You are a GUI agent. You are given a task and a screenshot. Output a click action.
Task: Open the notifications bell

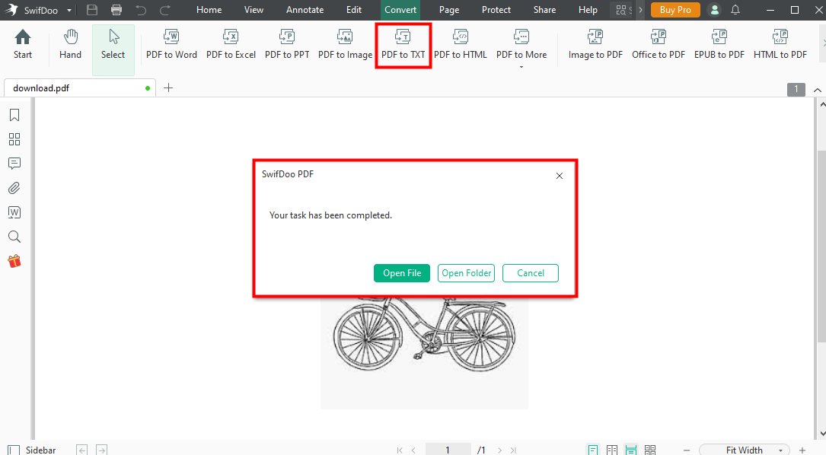point(735,9)
